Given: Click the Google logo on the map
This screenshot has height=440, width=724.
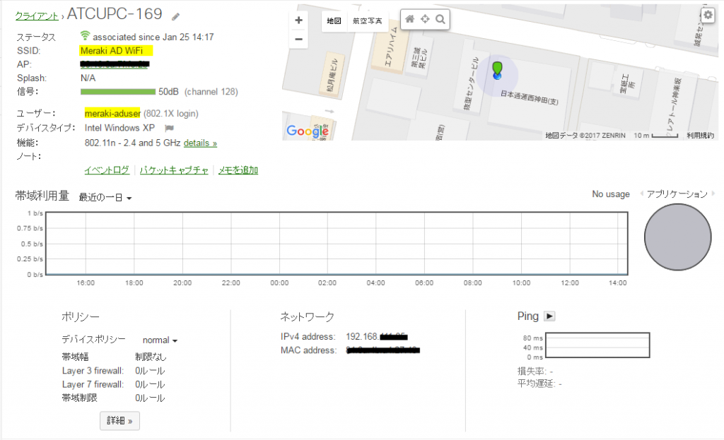Looking at the screenshot, I should tap(308, 131).
